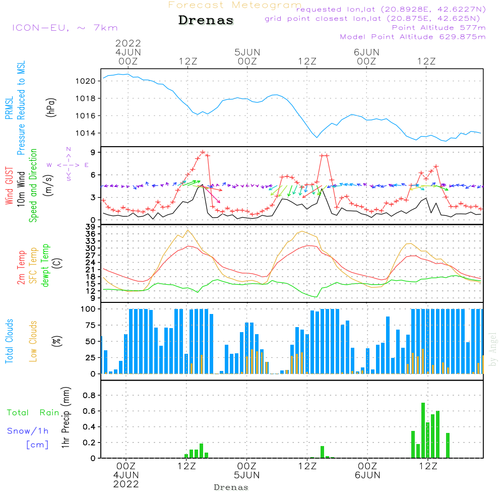Click the top-axis '6JUN 00Z' date label

pos(366,57)
